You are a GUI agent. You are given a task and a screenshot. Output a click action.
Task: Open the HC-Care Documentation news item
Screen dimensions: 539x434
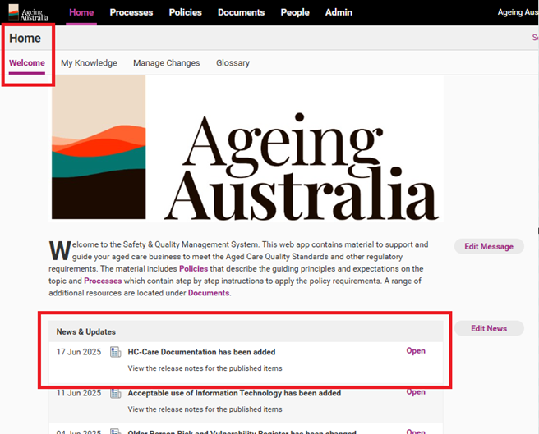coord(416,351)
